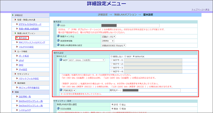
Task: Open ポート転送 link
Action: tap(24, 56)
